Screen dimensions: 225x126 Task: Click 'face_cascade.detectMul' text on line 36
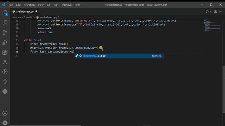(57, 52)
